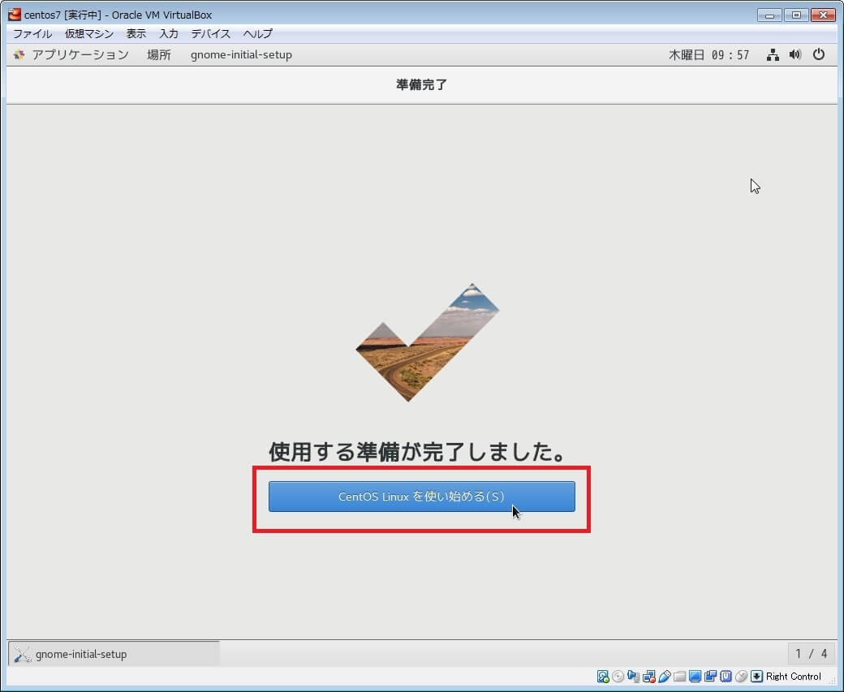Click the volume speaker icon in top panel
The height and width of the screenshot is (692, 844).
click(795, 55)
